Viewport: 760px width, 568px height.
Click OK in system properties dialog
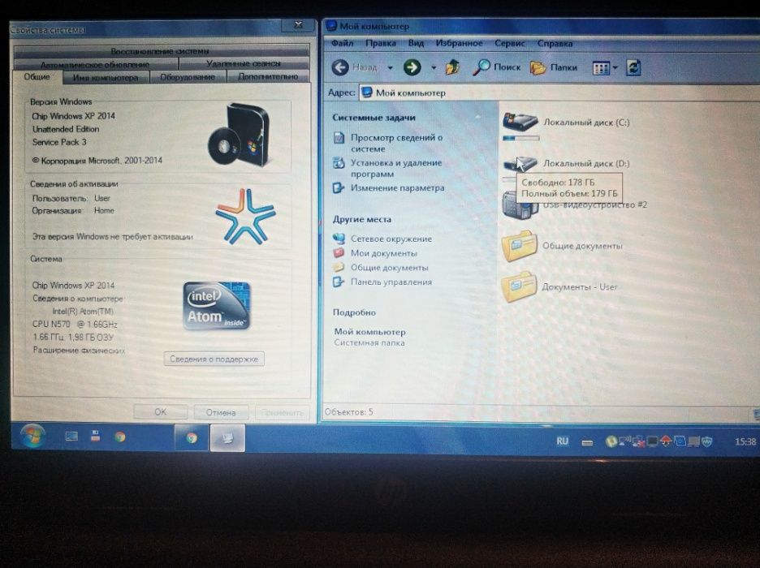[161, 412]
